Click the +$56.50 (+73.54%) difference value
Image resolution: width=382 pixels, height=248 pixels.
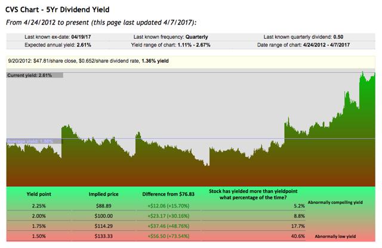[168, 236]
